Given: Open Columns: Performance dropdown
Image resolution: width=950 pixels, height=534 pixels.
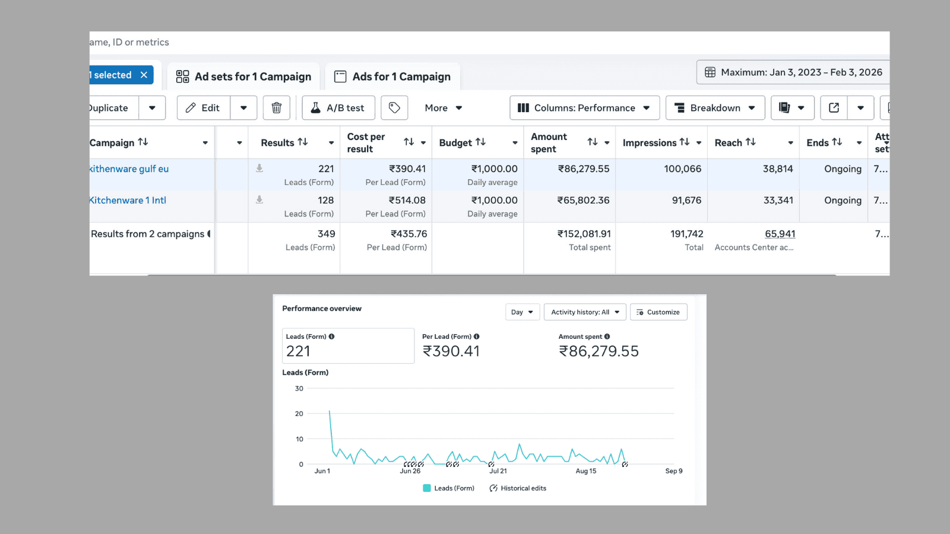Looking at the screenshot, I should pos(585,108).
